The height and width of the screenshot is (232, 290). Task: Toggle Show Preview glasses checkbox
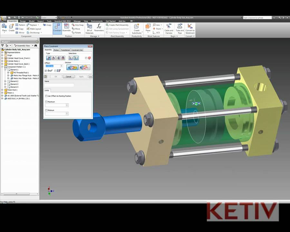[x=46, y=71]
